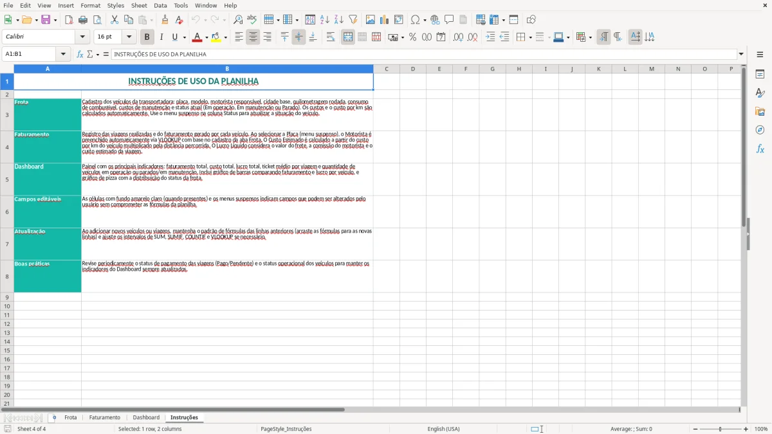Open the Name Box dropdown arrow
Viewport: 772px width, 434px height.
click(63, 54)
